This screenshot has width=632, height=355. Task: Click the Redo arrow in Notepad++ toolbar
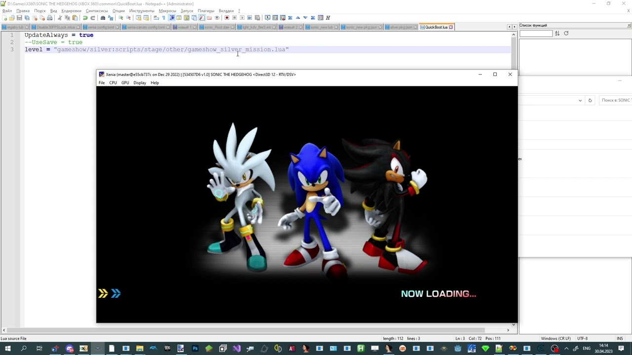point(93,18)
